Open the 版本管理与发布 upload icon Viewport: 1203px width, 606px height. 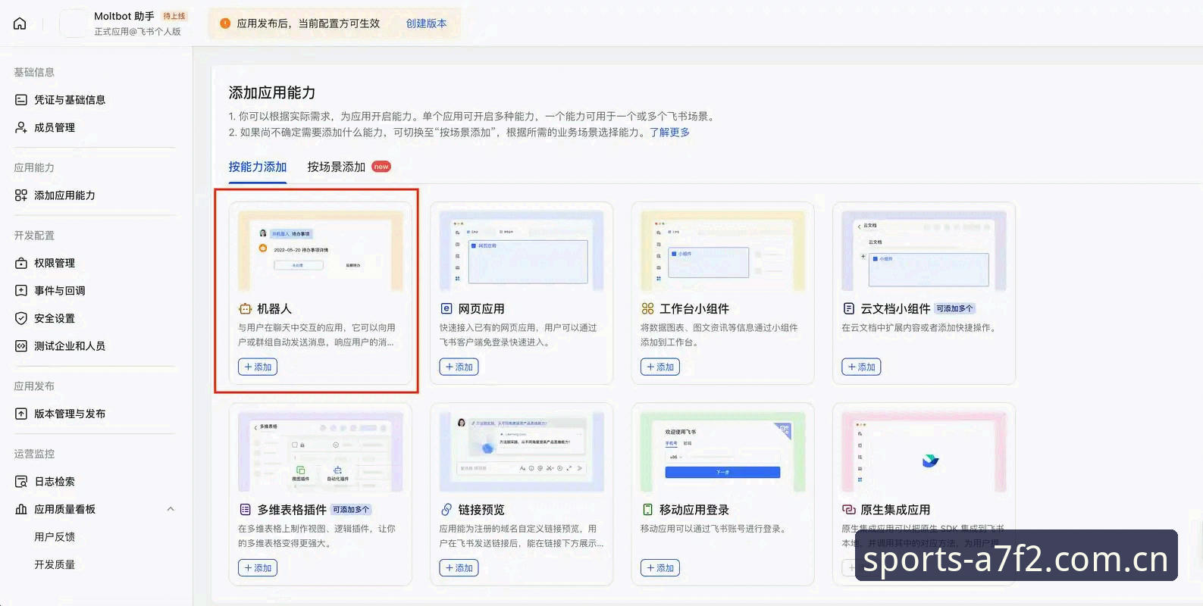(x=21, y=414)
